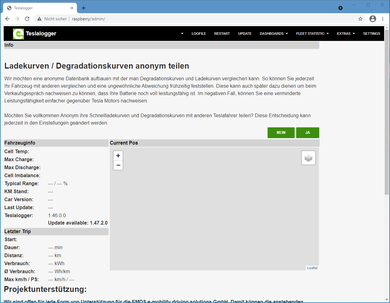Open the map layers control
The width and height of the screenshot is (390, 303).
308,158
